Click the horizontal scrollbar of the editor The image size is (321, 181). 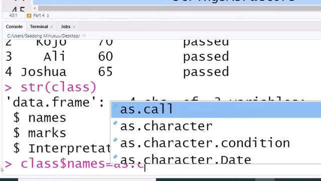click(x=180, y=9)
